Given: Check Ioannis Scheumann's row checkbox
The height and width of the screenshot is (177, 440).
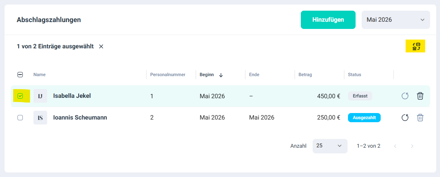Looking at the screenshot, I should tap(20, 118).
